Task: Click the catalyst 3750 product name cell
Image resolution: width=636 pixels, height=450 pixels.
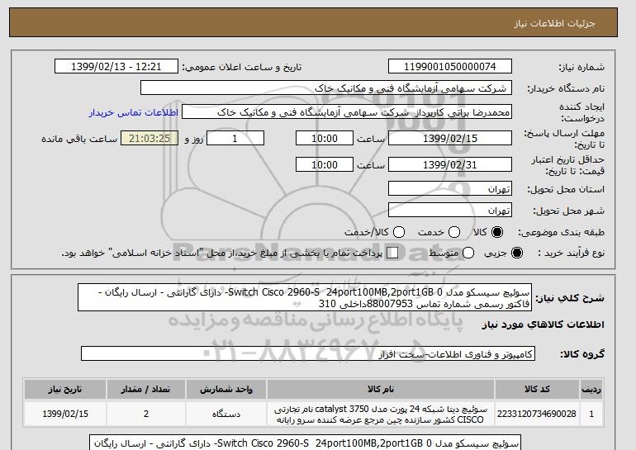Action: tap(381, 414)
